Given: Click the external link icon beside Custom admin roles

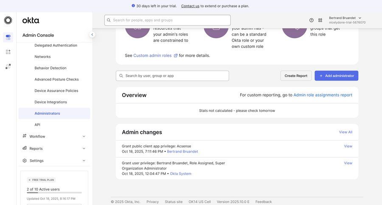Looking at the screenshot, I should pyautogui.click(x=176, y=55).
